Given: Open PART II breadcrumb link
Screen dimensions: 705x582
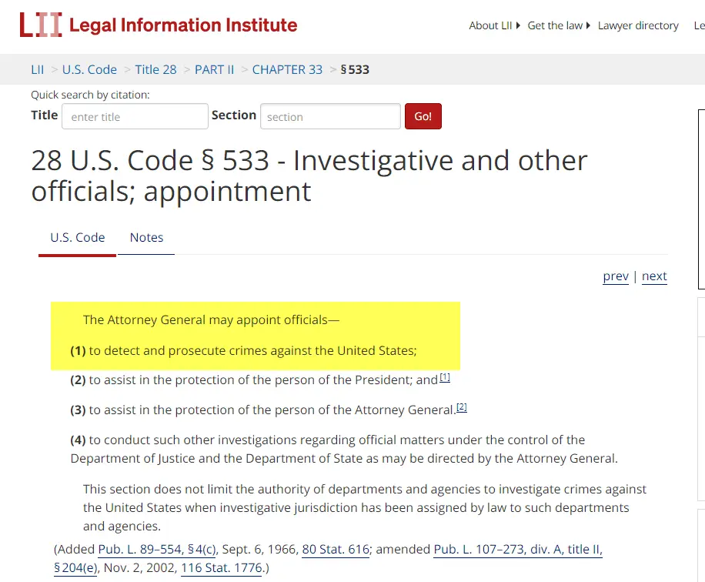Looking at the screenshot, I should pos(214,69).
